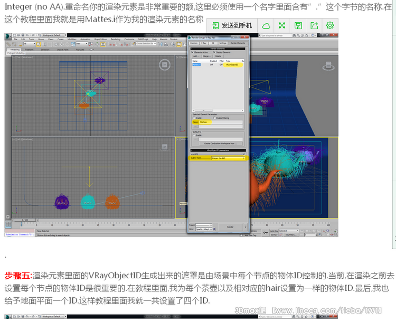
Task: Open the V-Ray tab in Render Setup
Action: coord(204,43)
